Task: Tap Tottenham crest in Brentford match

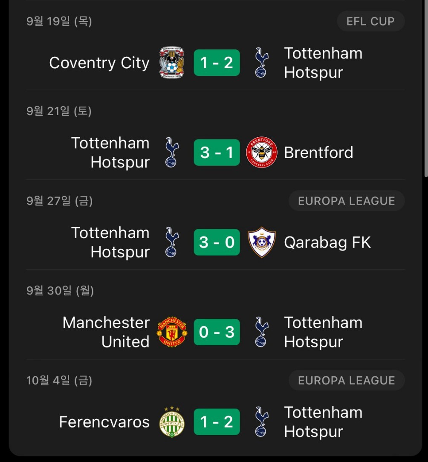Action: (x=172, y=152)
